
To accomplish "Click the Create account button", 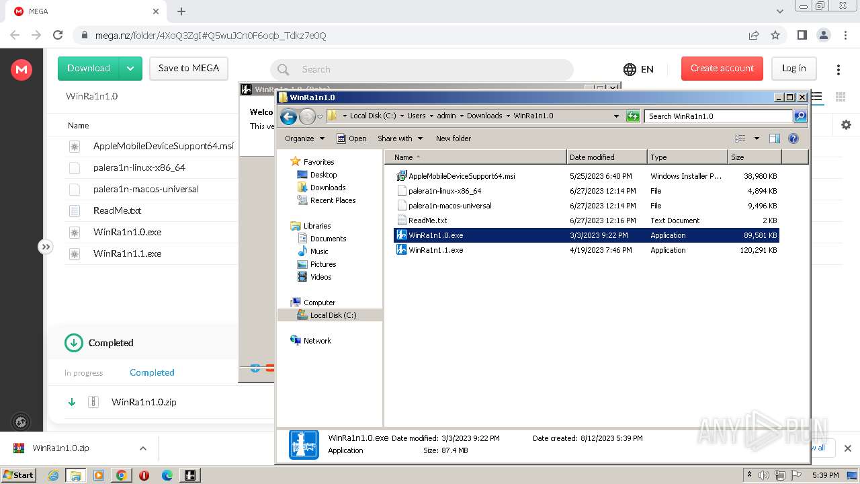I will (x=722, y=69).
